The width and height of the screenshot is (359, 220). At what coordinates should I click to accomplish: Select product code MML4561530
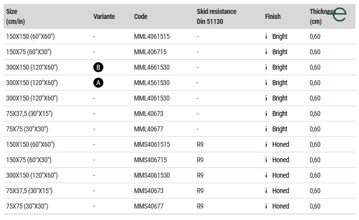point(152,83)
